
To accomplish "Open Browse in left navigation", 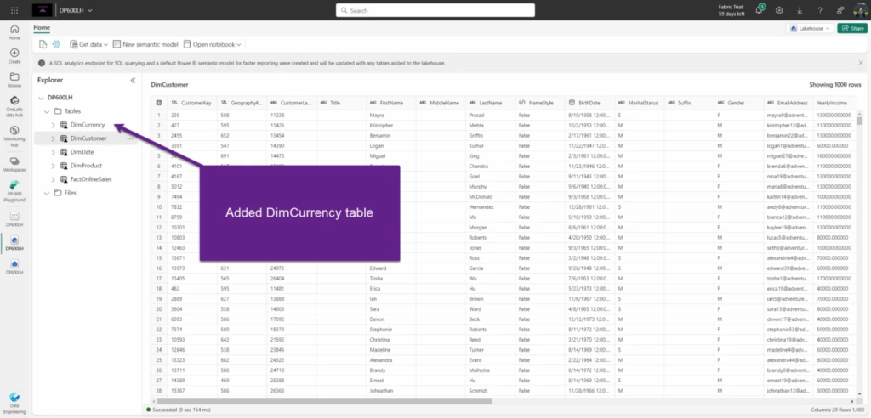I will pyautogui.click(x=14, y=80).
